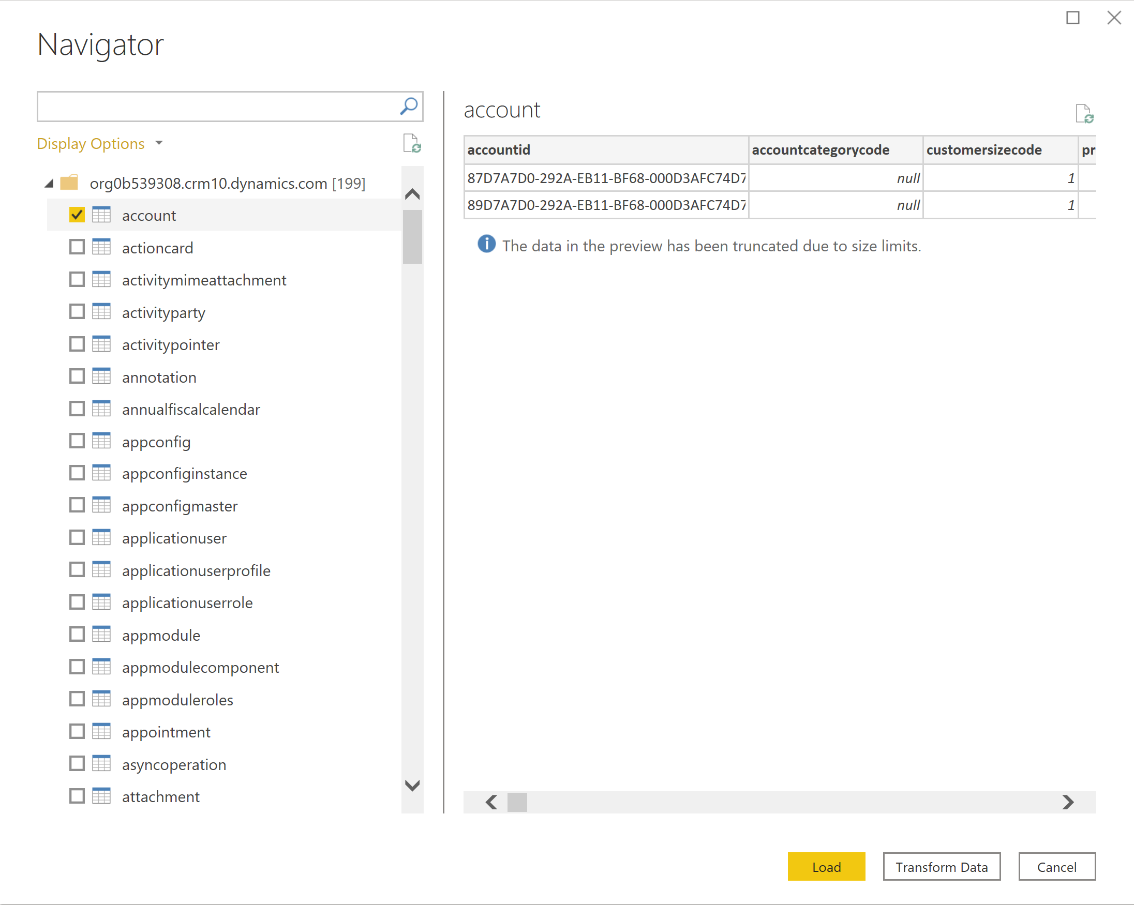
Task: Click the info icon near truncation message
Action: (483, 244)
